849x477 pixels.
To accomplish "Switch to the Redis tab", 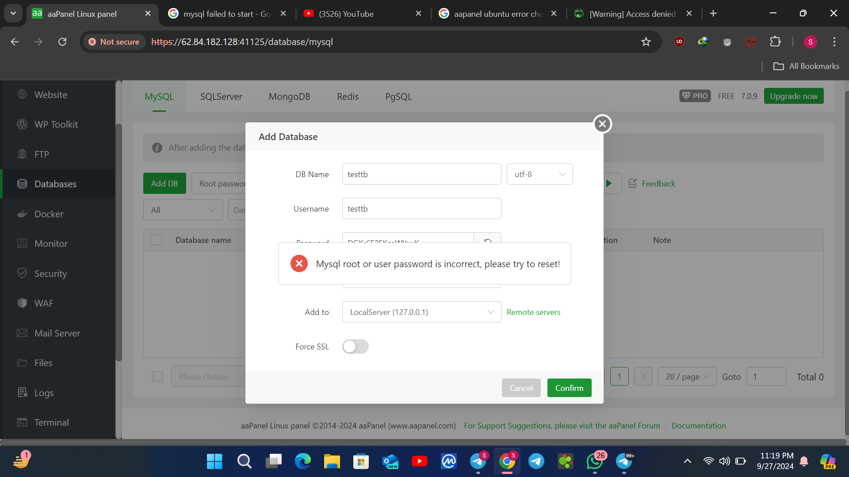I will click(348, 97).
